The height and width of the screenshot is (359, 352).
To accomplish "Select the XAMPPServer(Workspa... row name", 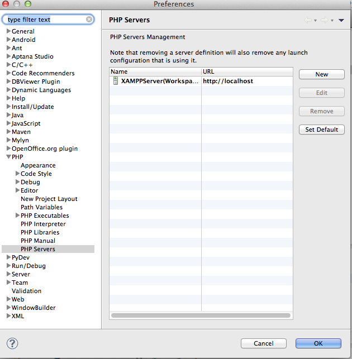I will pyautogui.click(x=160, y=81).
